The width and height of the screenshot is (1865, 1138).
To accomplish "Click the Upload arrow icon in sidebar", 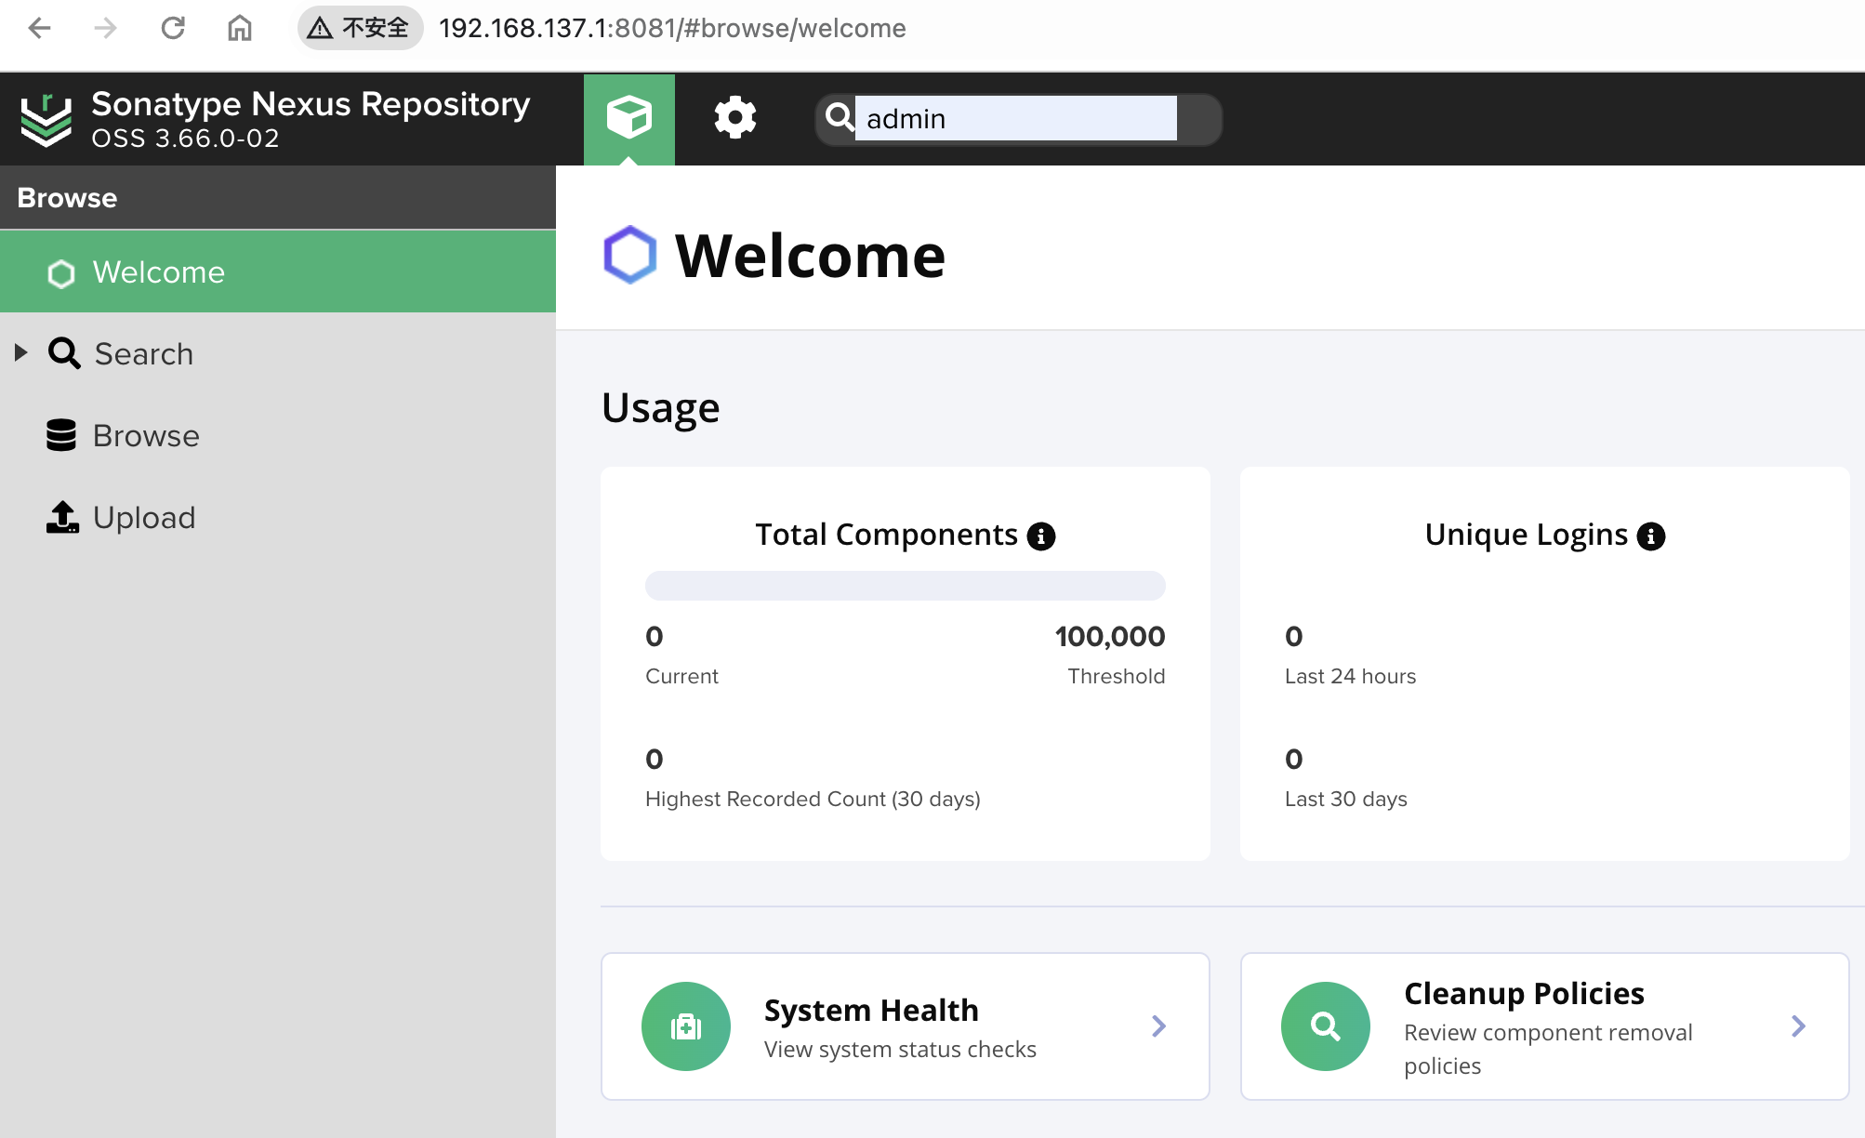I will (61, 516).
